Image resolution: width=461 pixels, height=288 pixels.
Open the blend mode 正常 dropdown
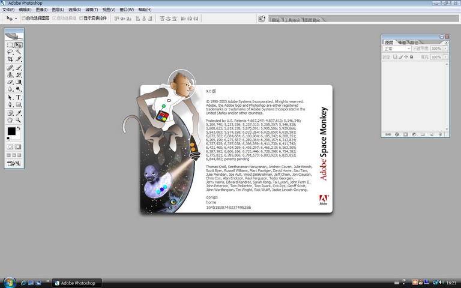(397, 49)
